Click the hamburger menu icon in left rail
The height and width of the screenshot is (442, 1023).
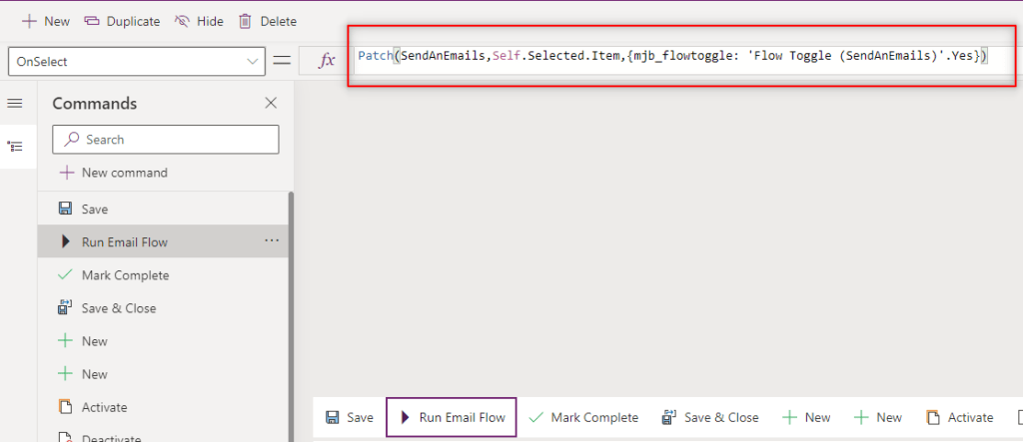15,104
